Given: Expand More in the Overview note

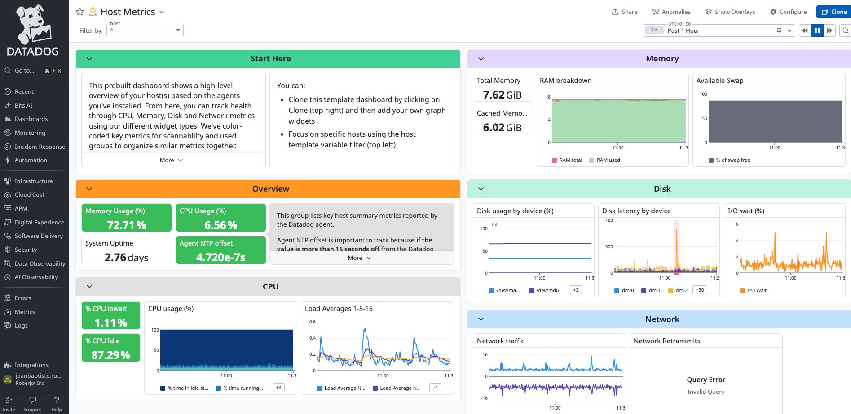Looking at the screenshot, I should tap(360, 258).
